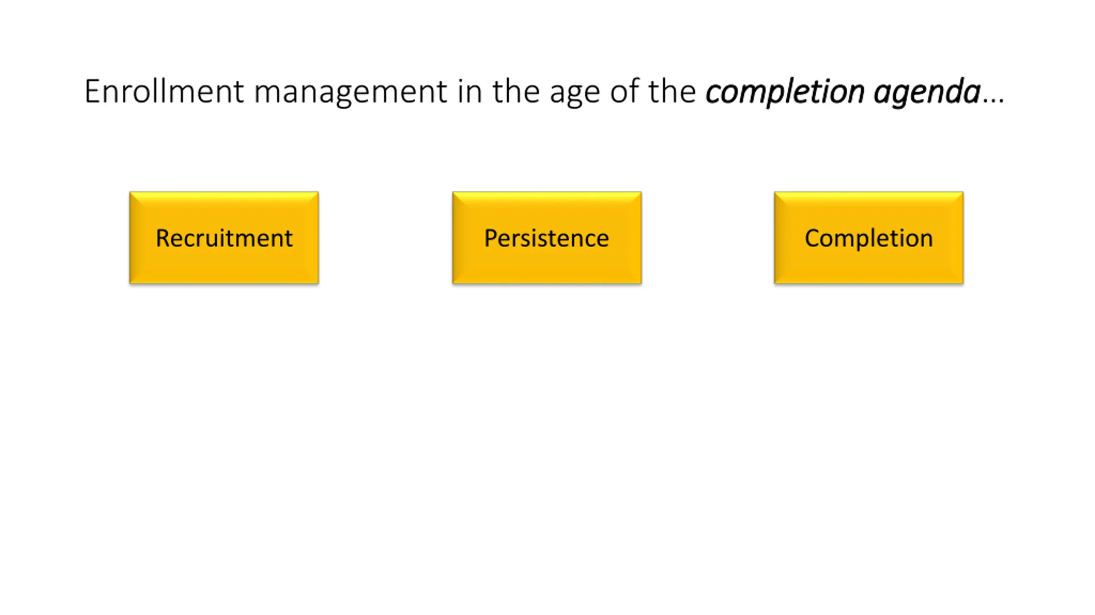Click the Recruitment label text
The width and height of the screenshot is (1095, 615).
(224, 238)
